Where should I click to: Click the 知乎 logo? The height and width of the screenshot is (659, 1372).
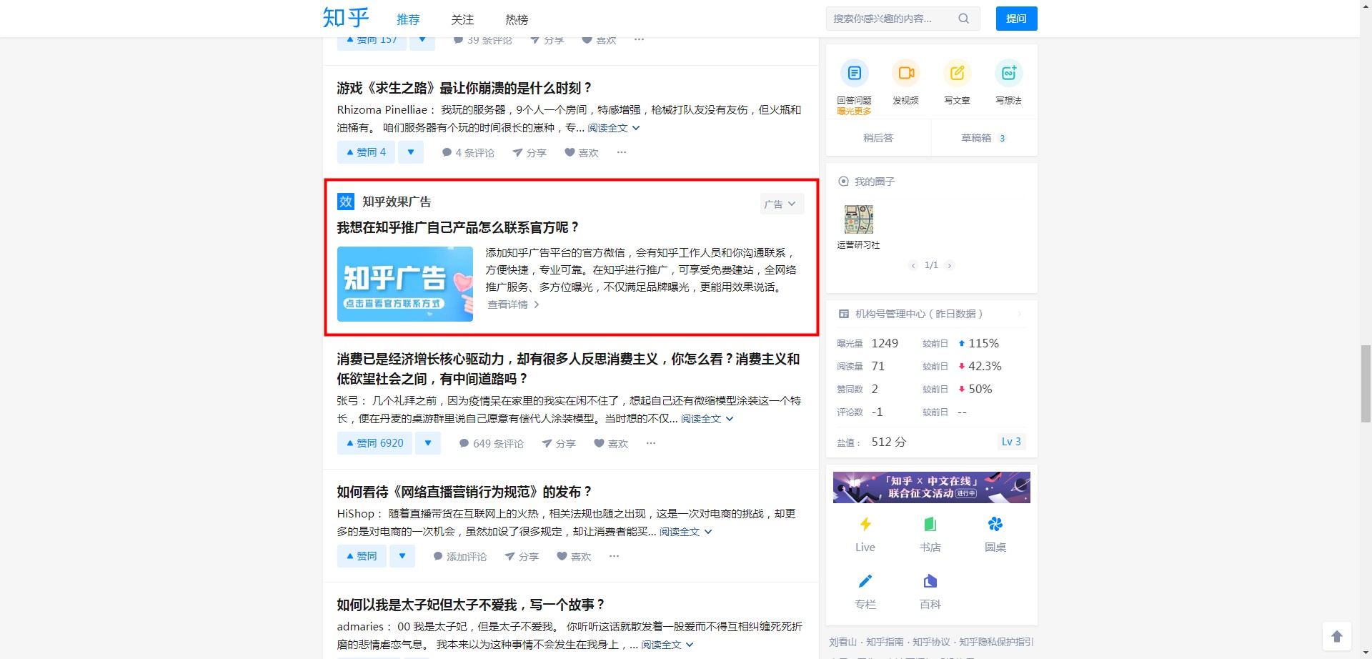click(x=346, y=18)
